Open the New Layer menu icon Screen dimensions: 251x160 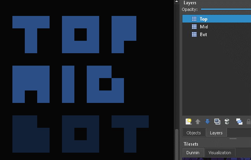coord(189,122)
